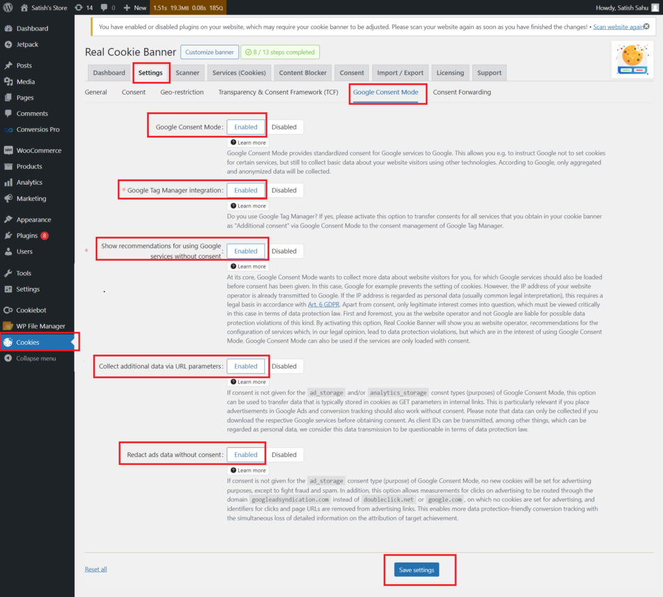Viewport: 663px width, 597px height.
Task: Open Products icon in sidebar
Action: click(8, 167)
